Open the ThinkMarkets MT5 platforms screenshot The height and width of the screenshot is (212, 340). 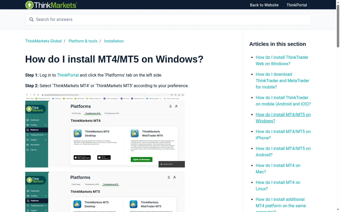point(105,192)
